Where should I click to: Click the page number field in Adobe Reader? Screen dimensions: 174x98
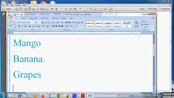(61, 9)
